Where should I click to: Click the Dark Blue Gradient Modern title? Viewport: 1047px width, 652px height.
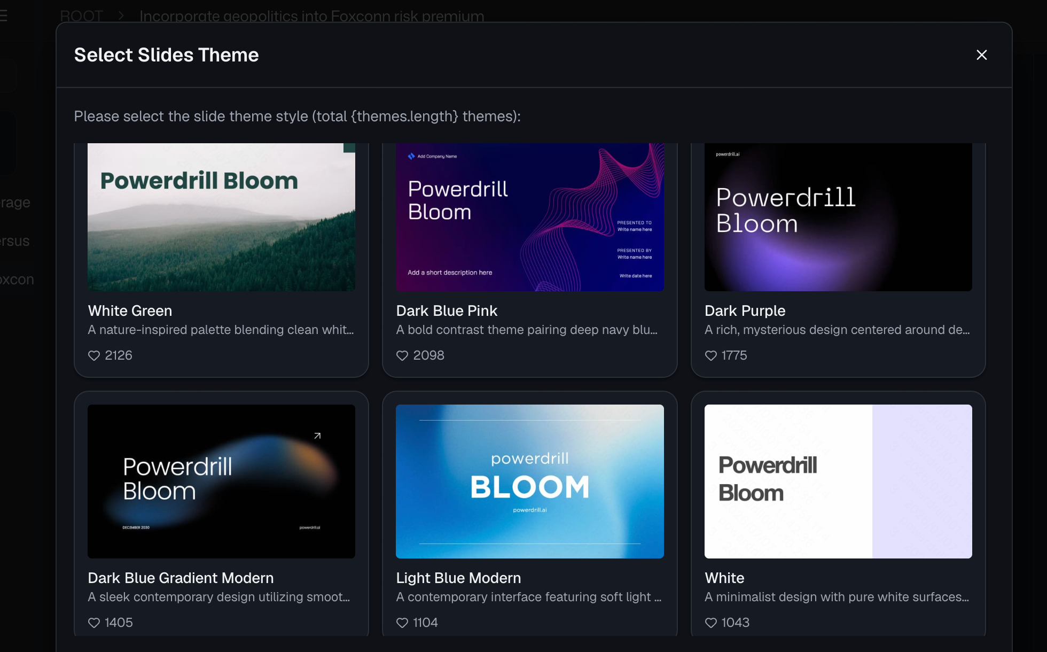point(181,578)
